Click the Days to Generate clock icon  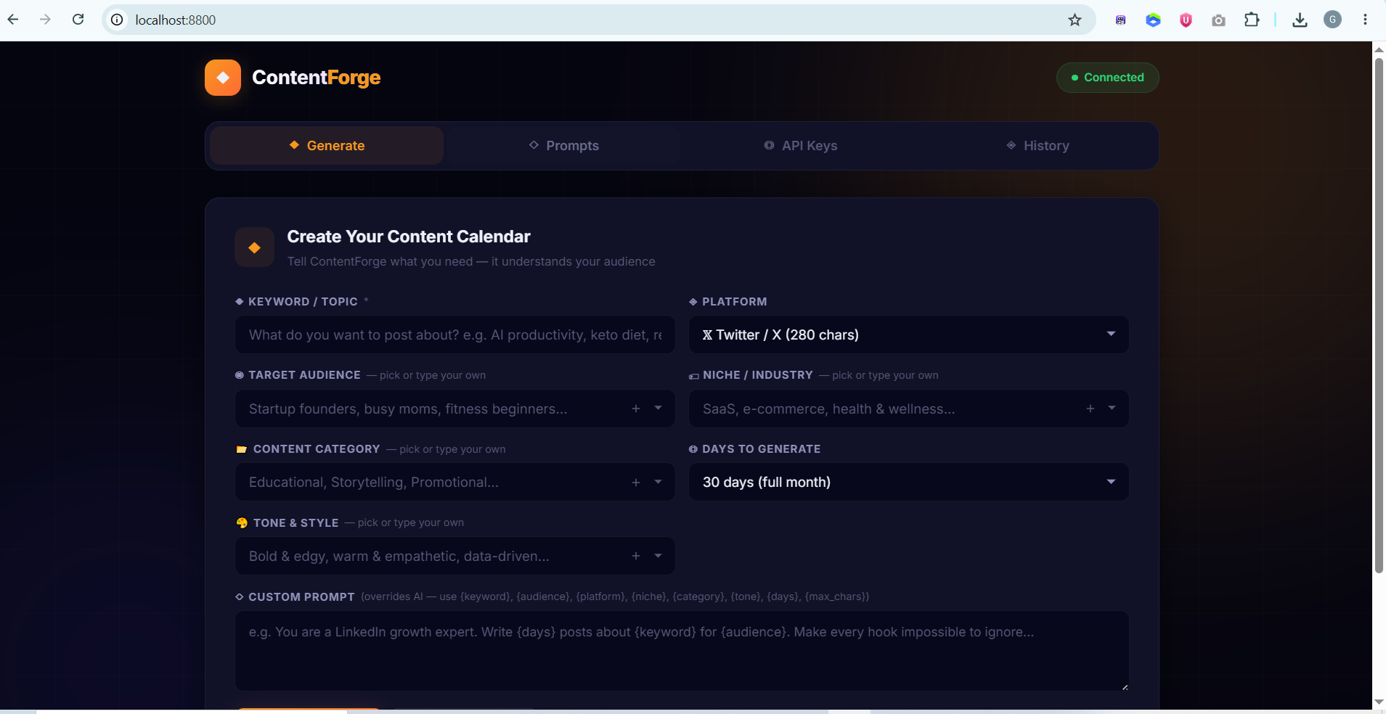point(693,449)
